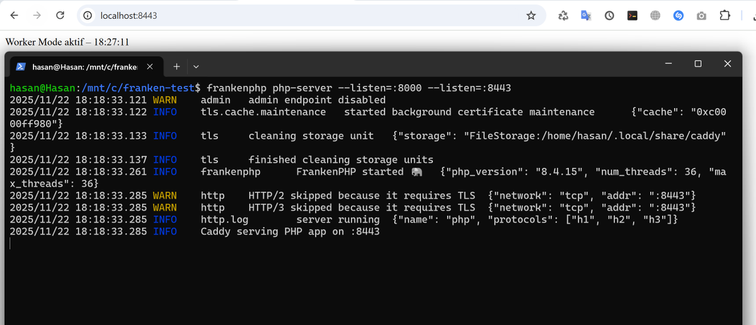Click the "Worker Mode aktif – 18:27:11" text

(67, 42)
